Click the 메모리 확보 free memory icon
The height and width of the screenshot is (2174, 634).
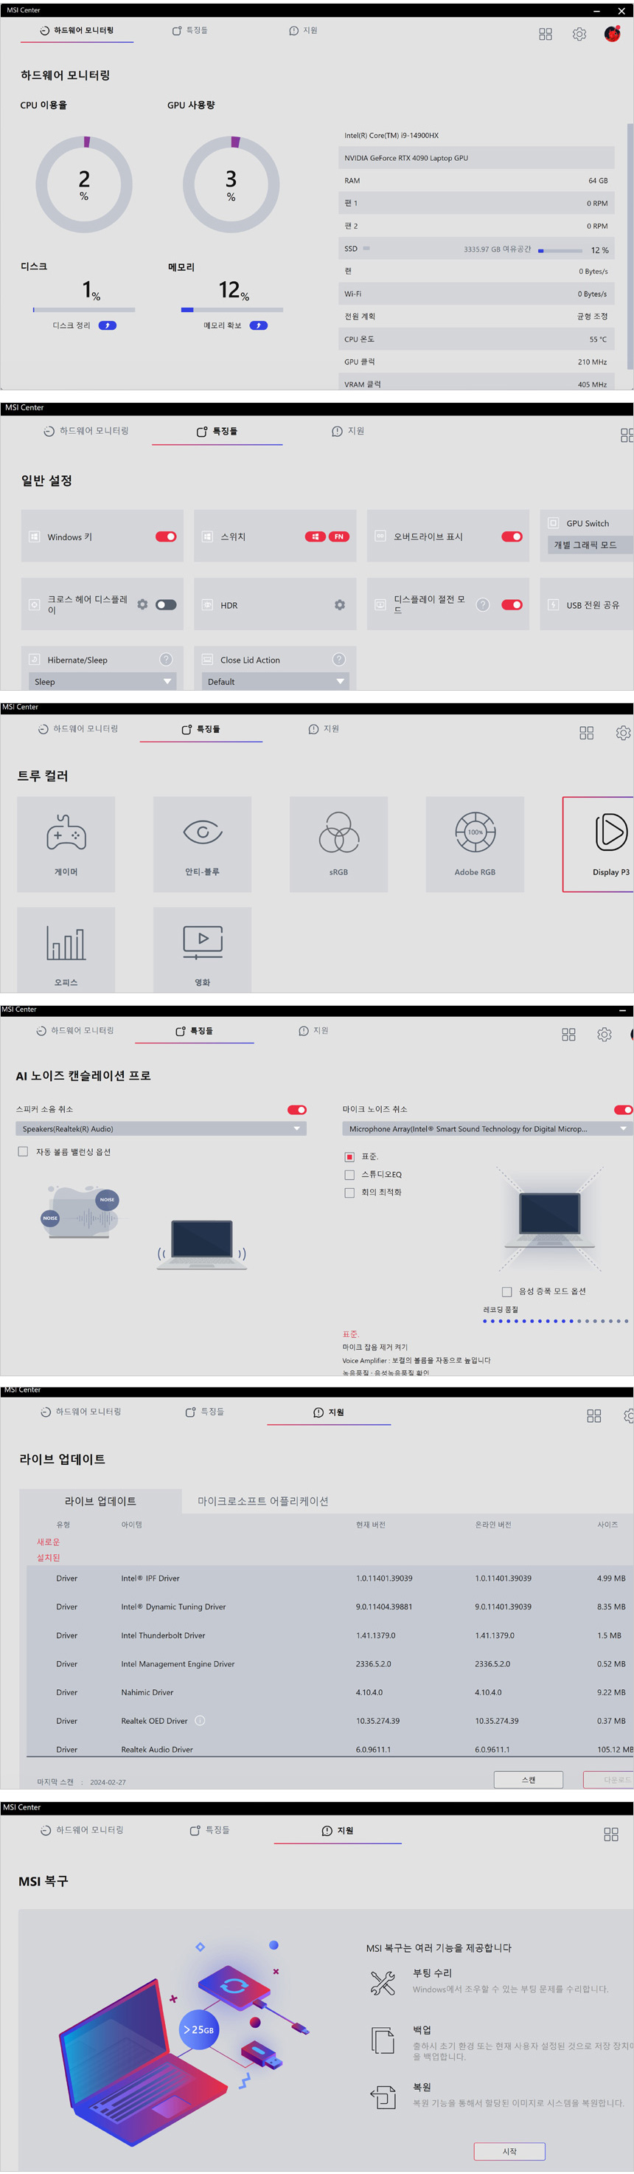point(258,325)
